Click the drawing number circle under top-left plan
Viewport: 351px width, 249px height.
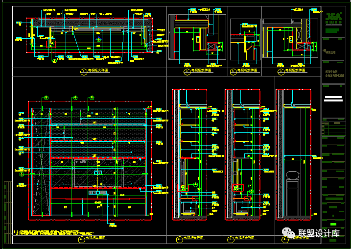[83, 72]
